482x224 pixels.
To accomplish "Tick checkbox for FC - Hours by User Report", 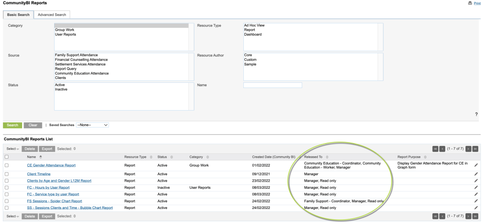I will click(x=7, y=187).
